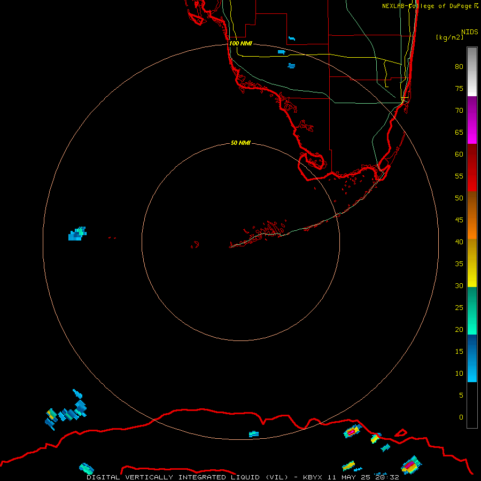Click the scale value 45
The width and height of the screenshot is (481, 481).
click(x=459, y=220)
